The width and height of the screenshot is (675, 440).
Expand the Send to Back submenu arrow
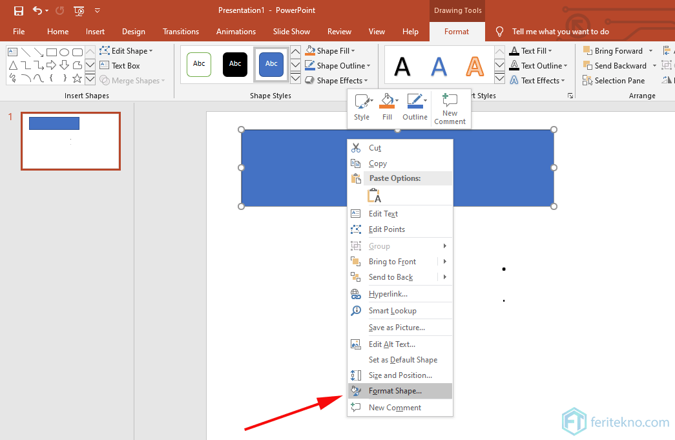(444, 277)
